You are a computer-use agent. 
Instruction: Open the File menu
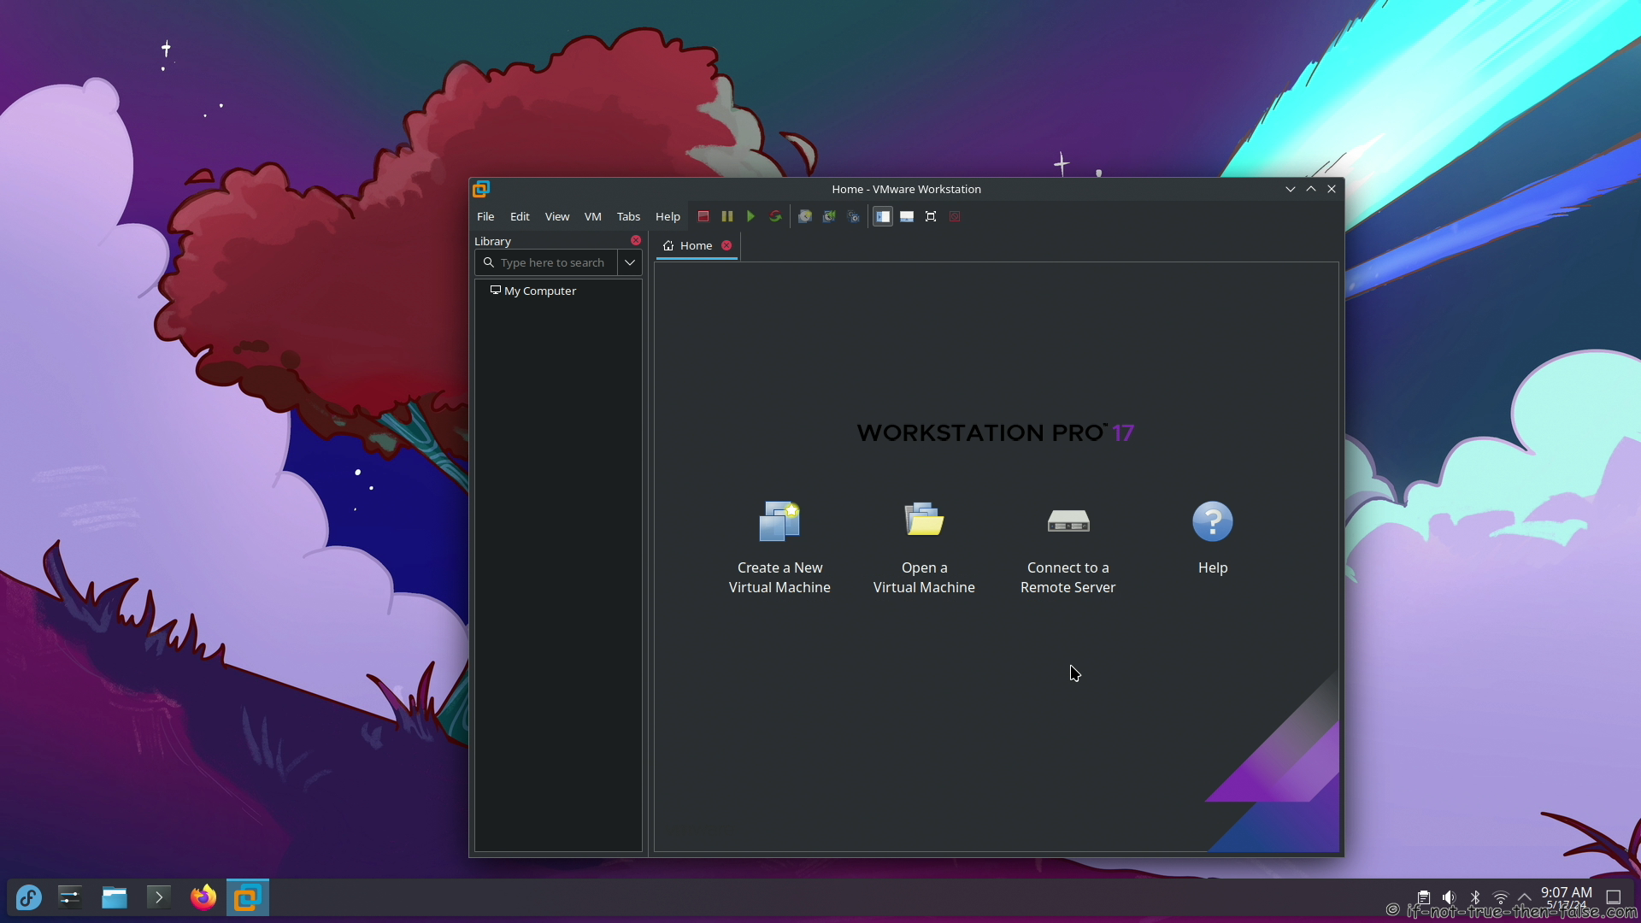pos(485,216)
